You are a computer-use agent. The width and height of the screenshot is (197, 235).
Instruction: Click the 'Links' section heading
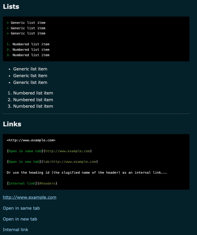coord(12,124)
